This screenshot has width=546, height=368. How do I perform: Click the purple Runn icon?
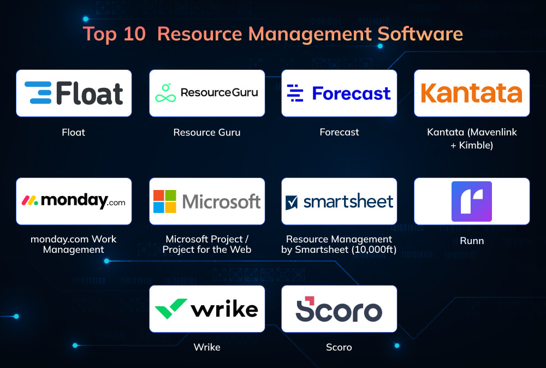tap(472, 201)
